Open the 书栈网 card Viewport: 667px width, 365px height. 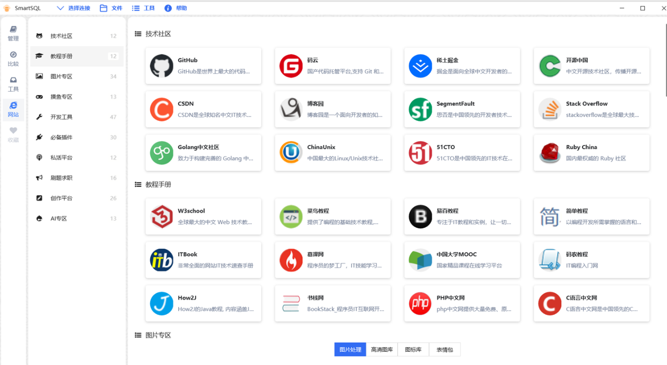pyautogui.click(x=333, y=303)
